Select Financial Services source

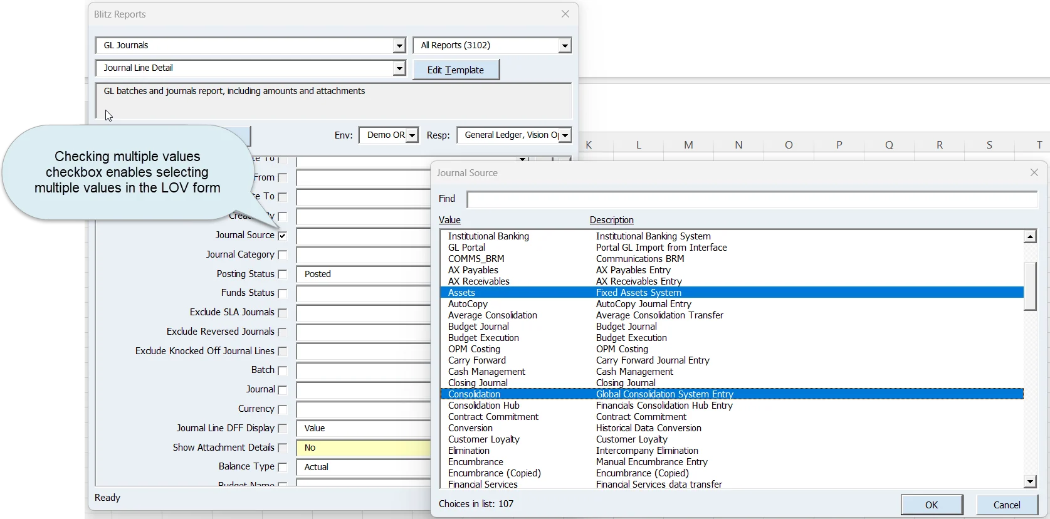tap(732, 485)
